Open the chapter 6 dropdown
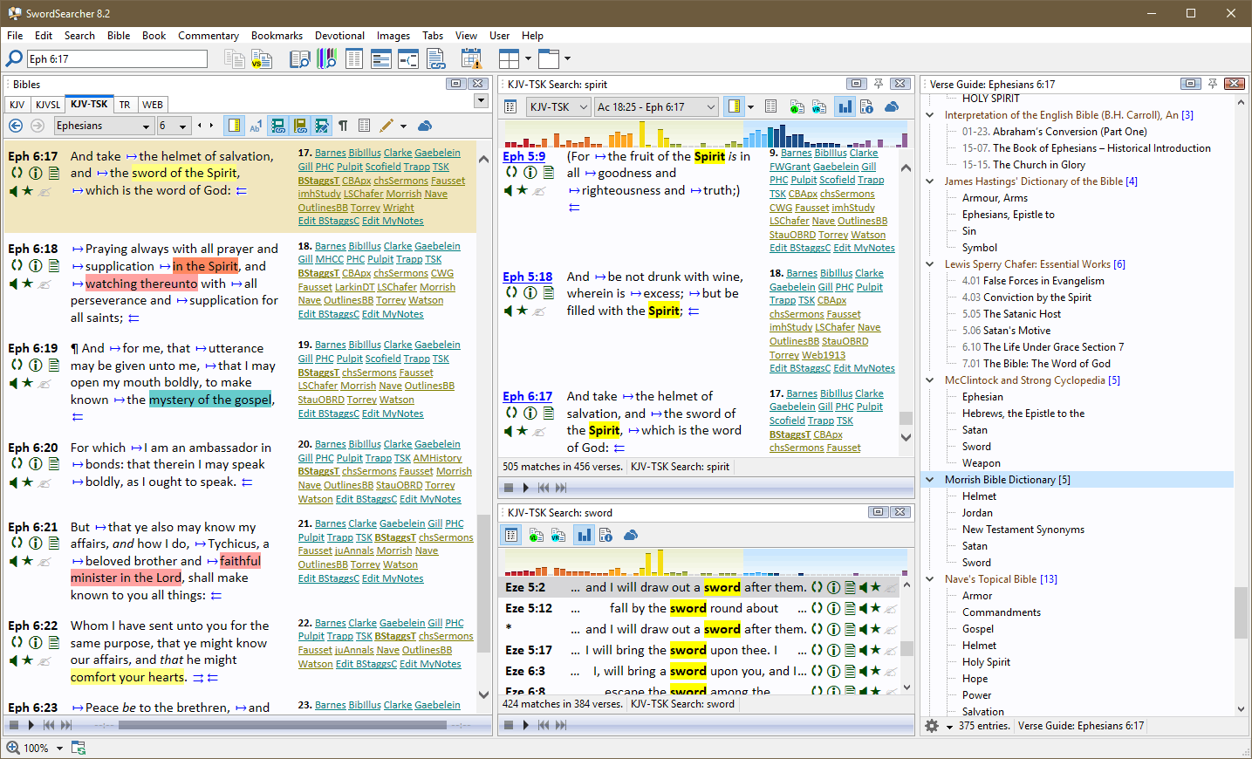This screenshot has height=759, width=1252. 184,126
